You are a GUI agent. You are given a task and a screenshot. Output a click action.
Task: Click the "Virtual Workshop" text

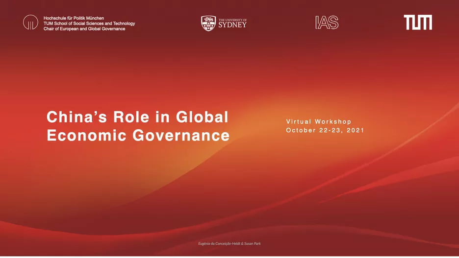coord(319,121)
